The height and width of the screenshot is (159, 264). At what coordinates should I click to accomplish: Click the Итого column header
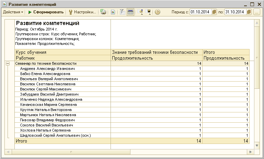tap(226, 52)
